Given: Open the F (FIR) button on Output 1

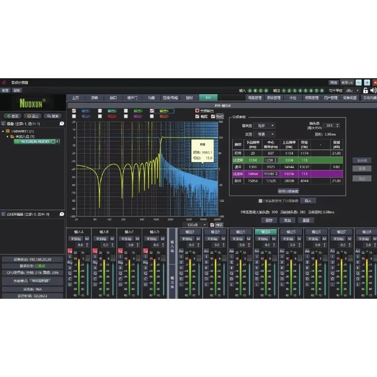Looking at the screenshot, I should click(x=181, y=268).
